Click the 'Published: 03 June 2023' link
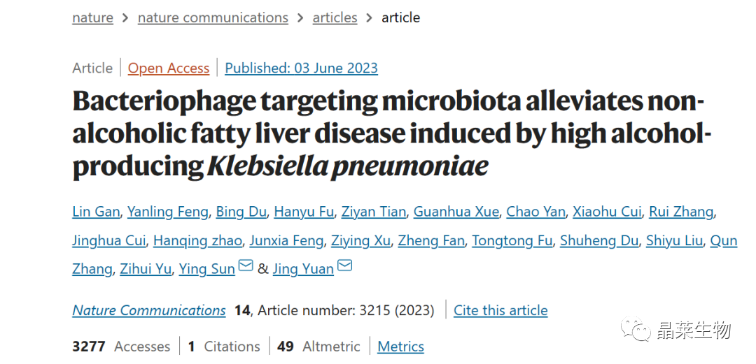The height and width of the screenshot is (364, 756). coord(301,68)
